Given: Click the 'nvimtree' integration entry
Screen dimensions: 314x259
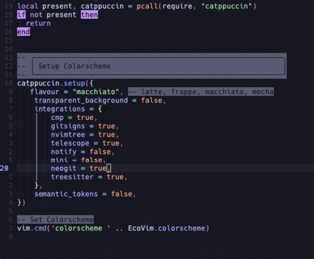Looking at the screenshot, I should [x=68, y=134].
